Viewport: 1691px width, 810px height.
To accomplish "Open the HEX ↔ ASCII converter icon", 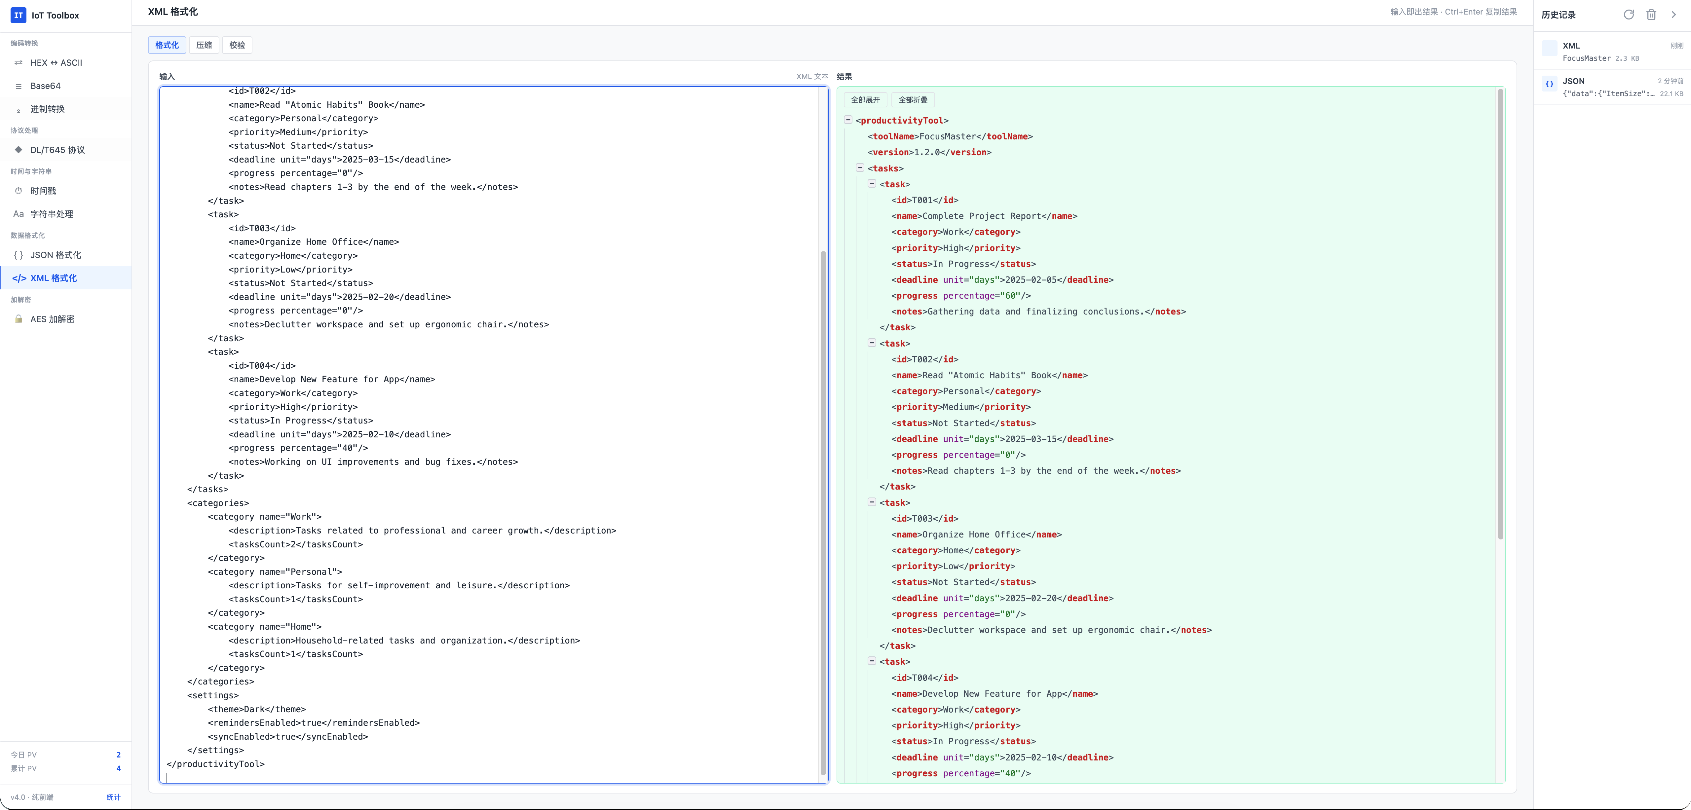I will tap(19, 63).
